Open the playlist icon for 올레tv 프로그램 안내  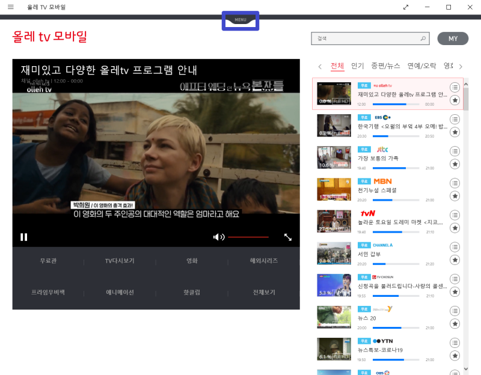coord(454,87)
